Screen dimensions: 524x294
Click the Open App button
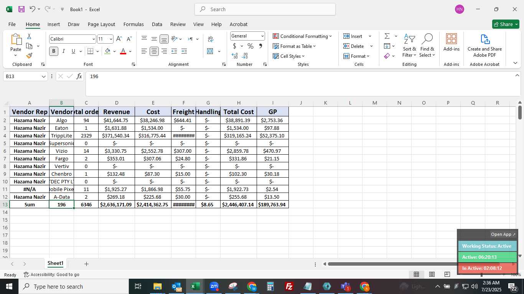click(503, 234)
